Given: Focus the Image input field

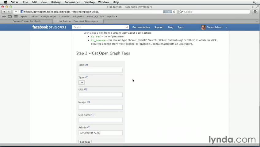Looking at the screenshot, I should point(101,107).
